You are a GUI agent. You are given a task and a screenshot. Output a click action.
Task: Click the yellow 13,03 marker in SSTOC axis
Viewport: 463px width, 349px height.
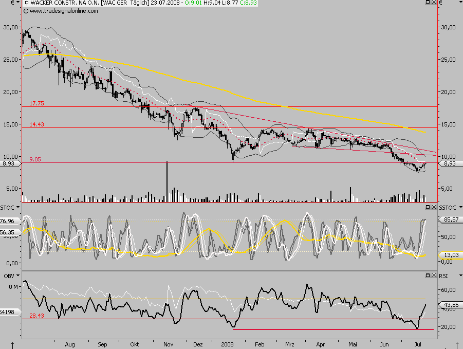(449, 255)
